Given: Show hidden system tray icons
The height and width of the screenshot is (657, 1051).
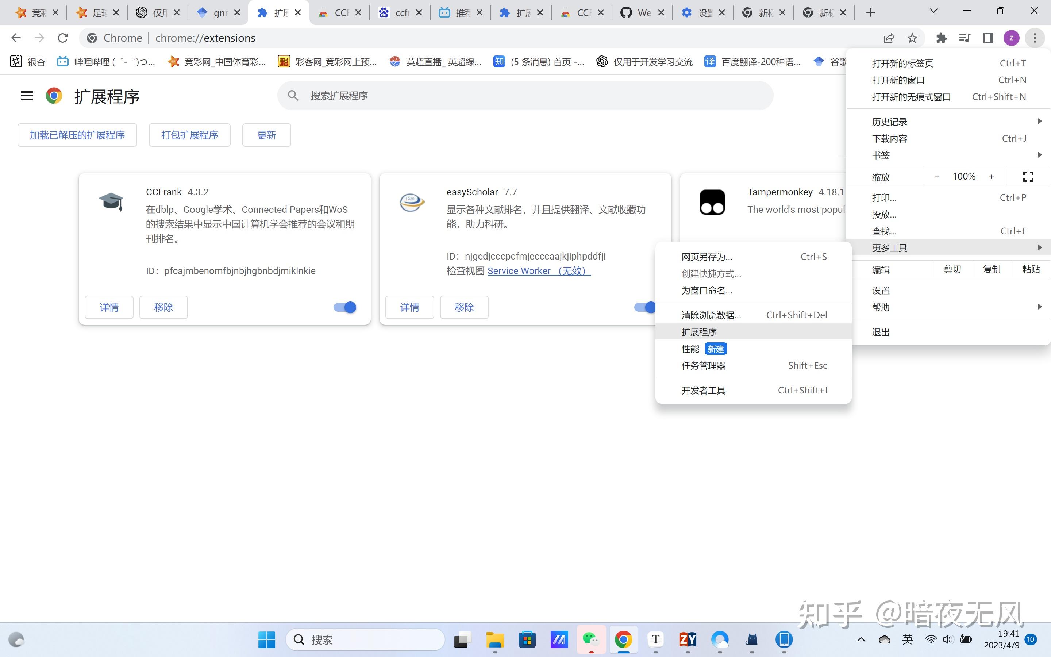Looking at the screenshot, I should [861, 639].
